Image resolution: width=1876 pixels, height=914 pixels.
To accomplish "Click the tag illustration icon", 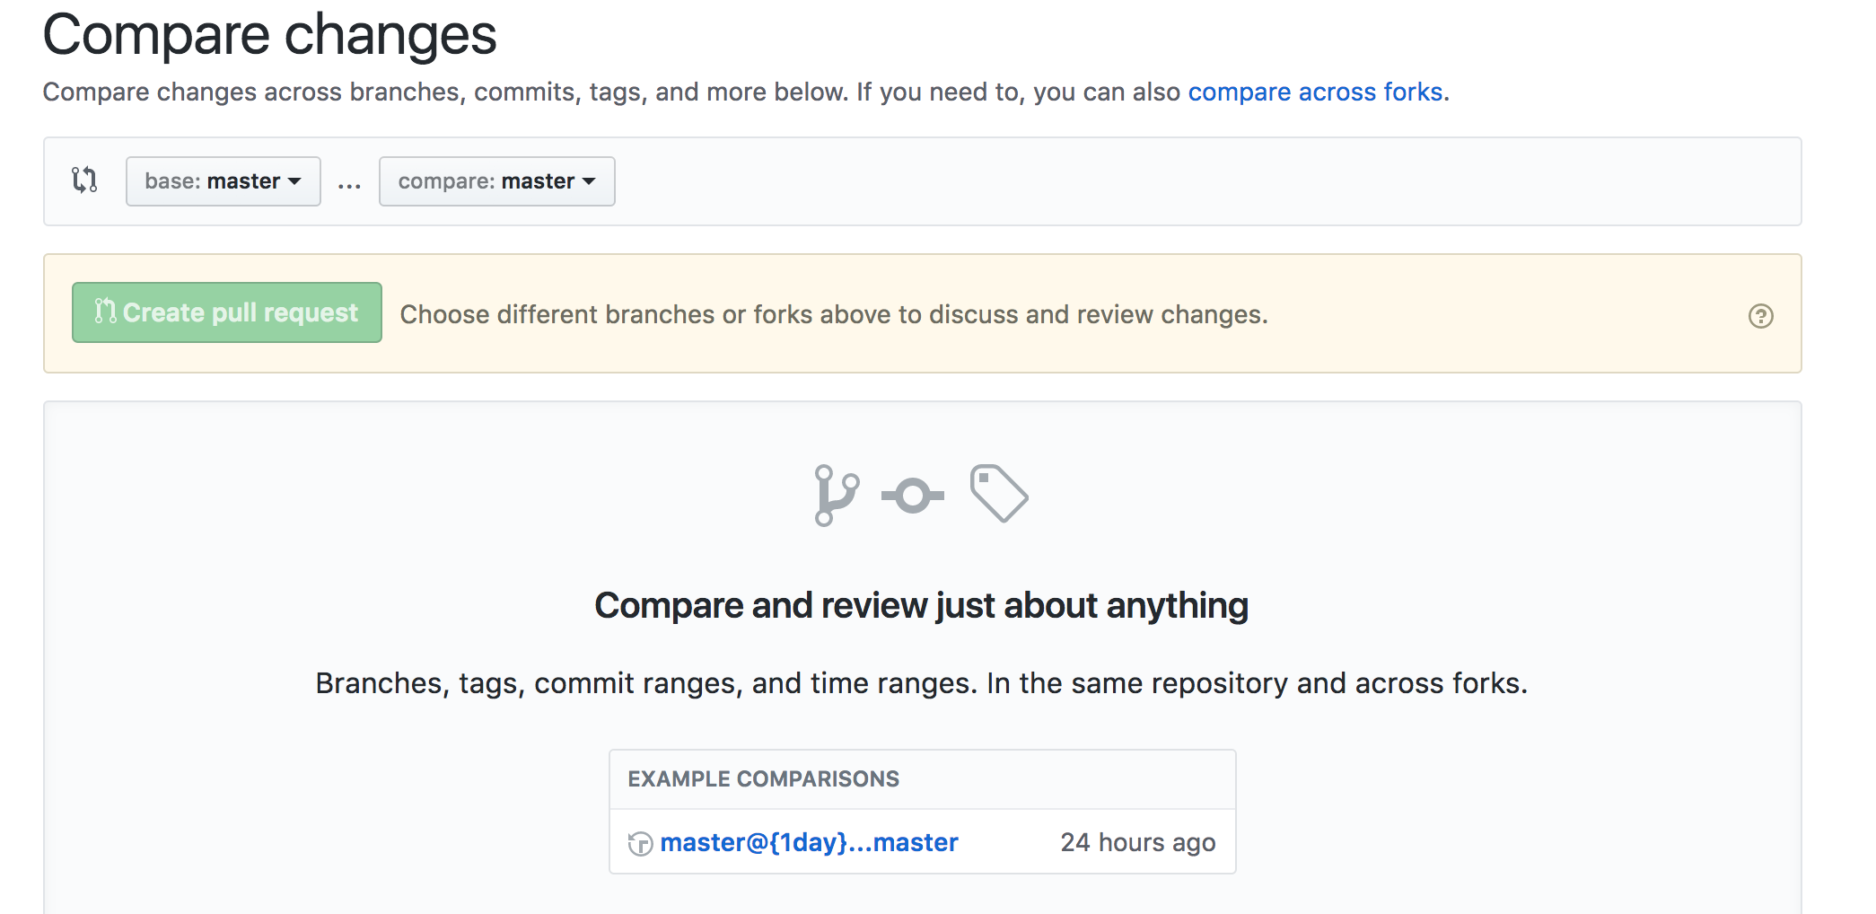I will [999, 493].
